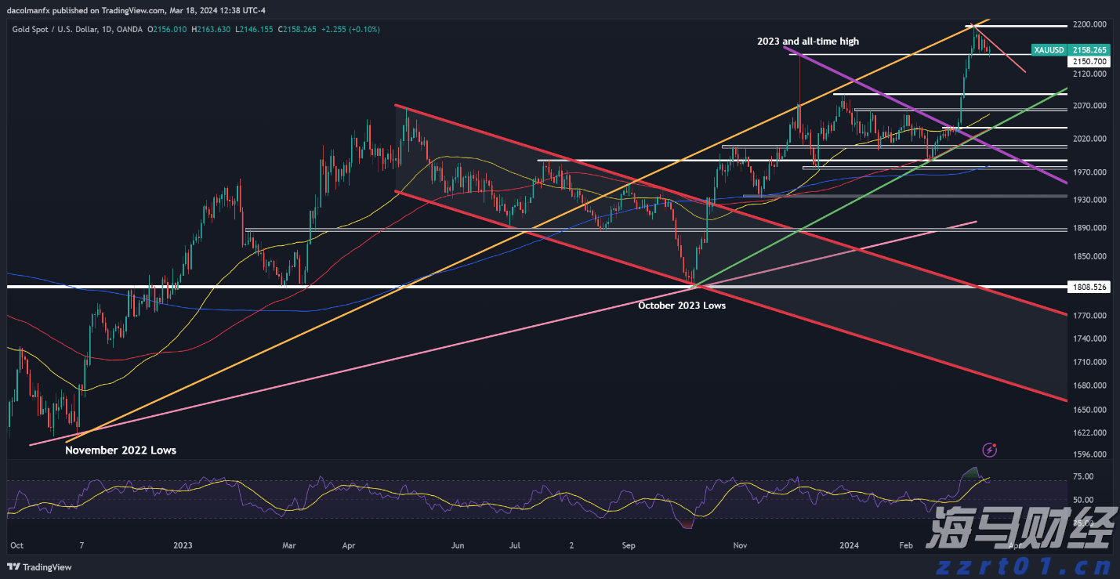The width and height of the screenshot is (1120, 579).
Task: Open the symbol menu via Gold Spot / U.S. Dollar title
Action: [55, 29]
